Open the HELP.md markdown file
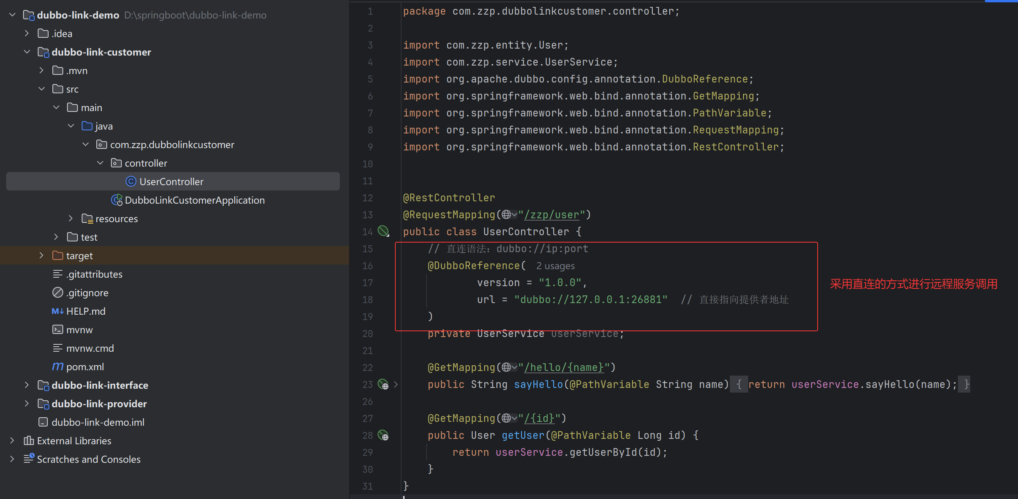Viewport: 1018px width, 499px height. [x=86, y=311]
